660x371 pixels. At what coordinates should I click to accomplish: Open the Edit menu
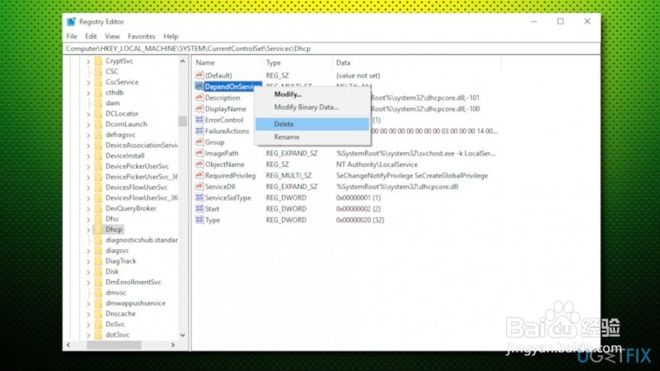click(x=91, y=36)
